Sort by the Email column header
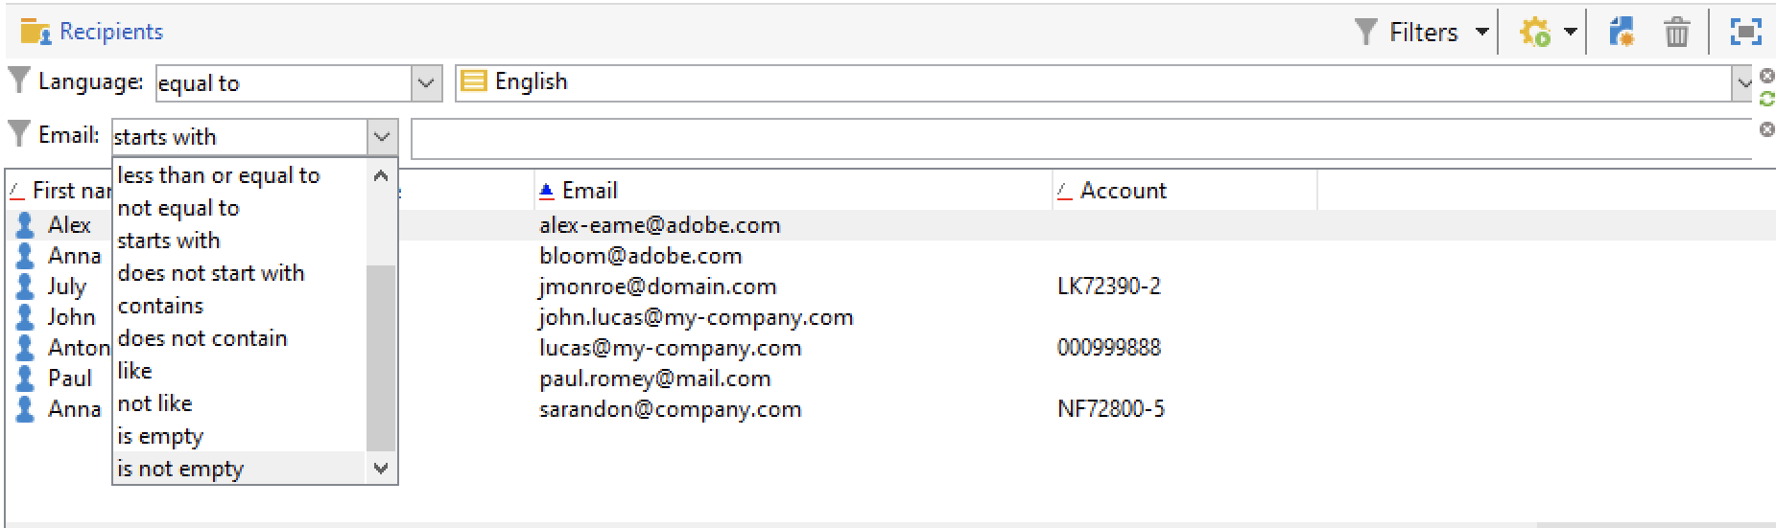 589,191
